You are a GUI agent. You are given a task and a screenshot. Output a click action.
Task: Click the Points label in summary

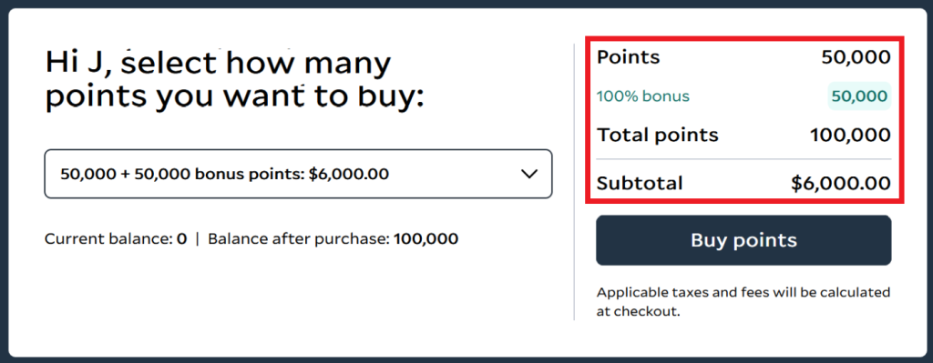(x=629, y=57)
